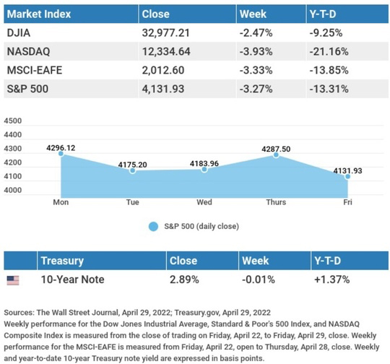Click the S&P 500 Y-T-D value -13.31%
The width and height of the screenshot is (390, 364).
coord(329,89)
